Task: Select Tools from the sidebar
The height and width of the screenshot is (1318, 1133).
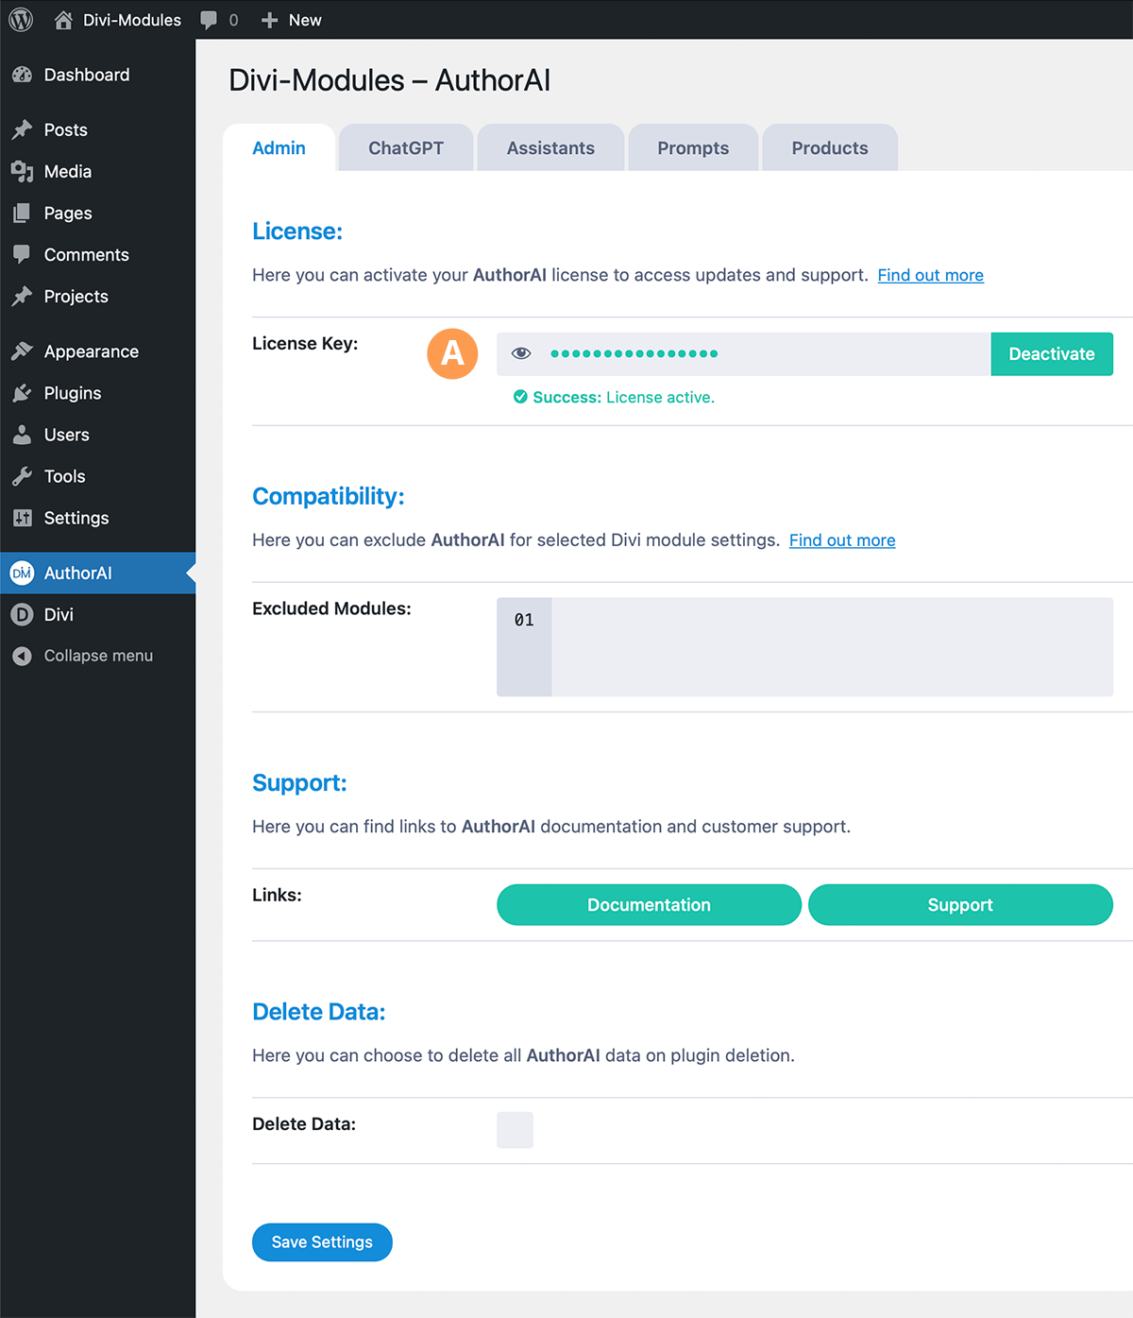Action: [x=98, y=476]
